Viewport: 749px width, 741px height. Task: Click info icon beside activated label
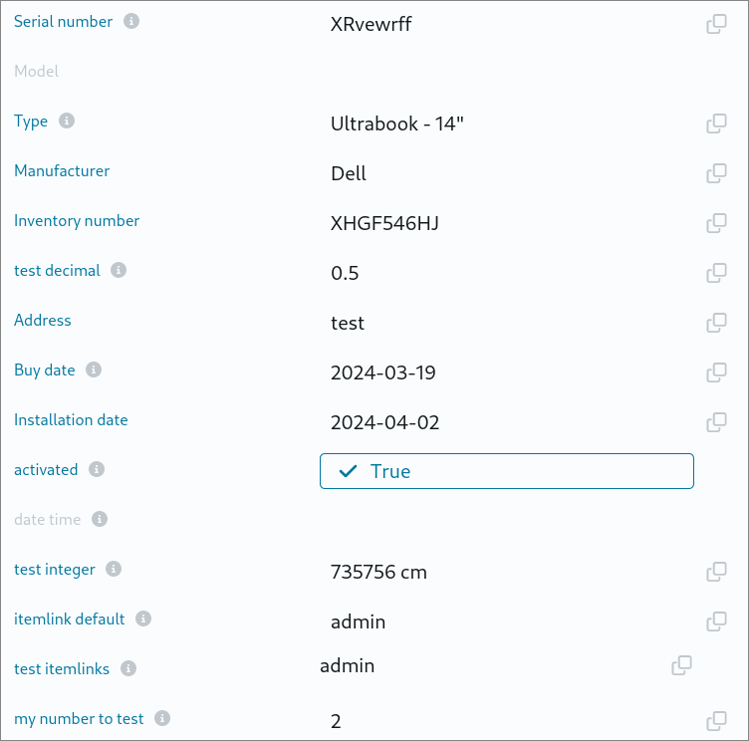click(x=97, y=469)
